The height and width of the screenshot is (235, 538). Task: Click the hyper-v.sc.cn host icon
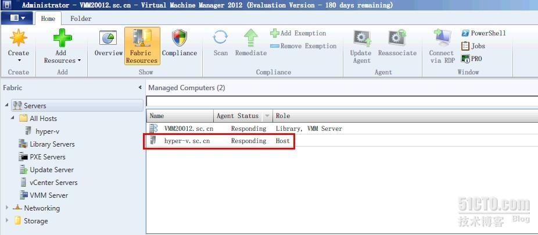point(153,140)
